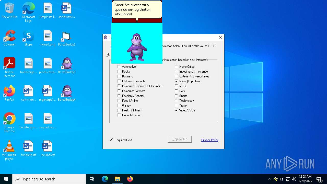Click the taskbar search box
Viewport: 327px width, 184px height.
pos(49,179)
